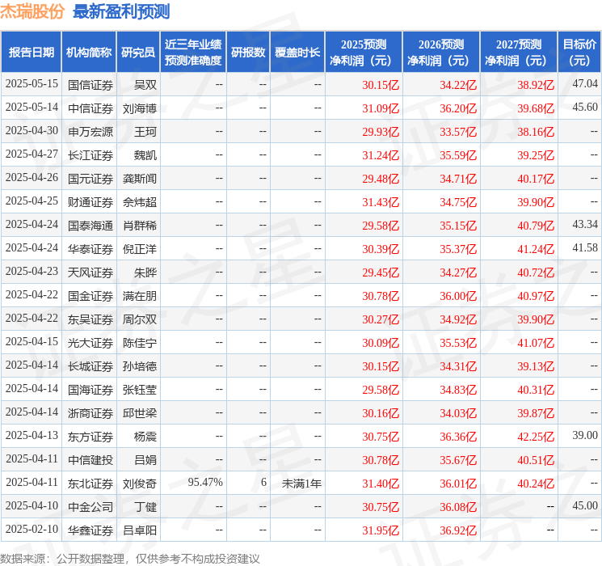
Task: Select the 申万宏源 institution cell
Action: coord(91,132)
